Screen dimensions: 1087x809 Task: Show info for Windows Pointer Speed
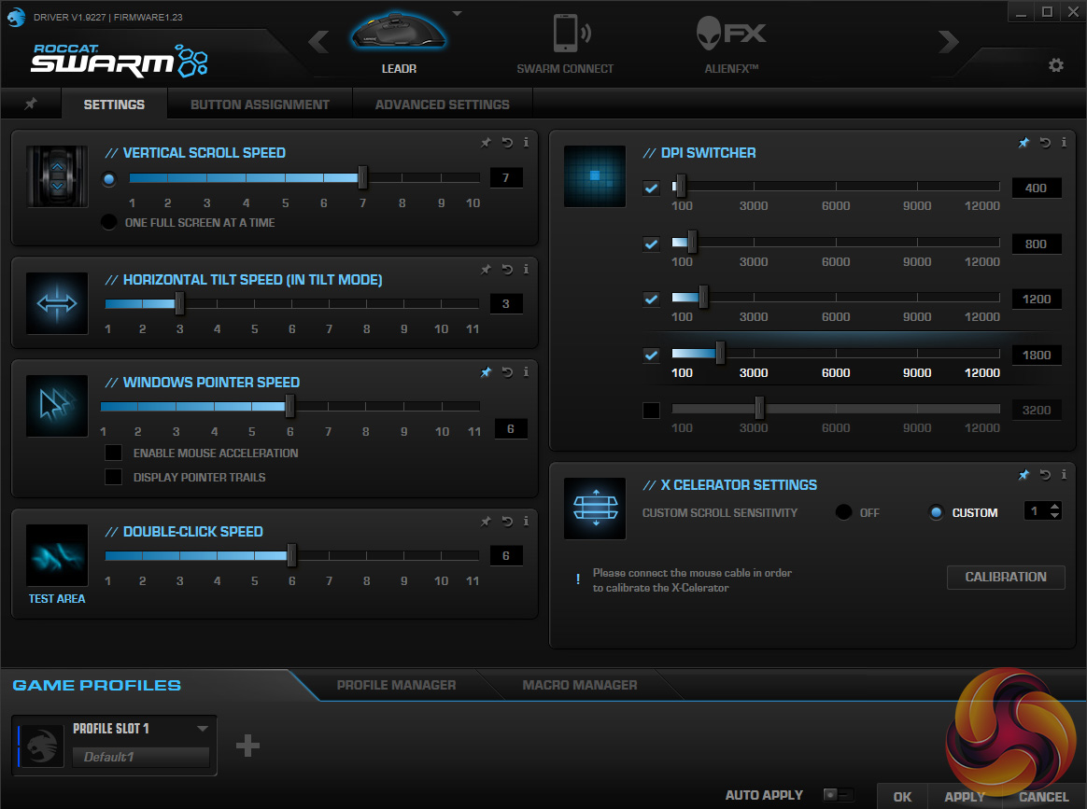click(x=526, y=372)
